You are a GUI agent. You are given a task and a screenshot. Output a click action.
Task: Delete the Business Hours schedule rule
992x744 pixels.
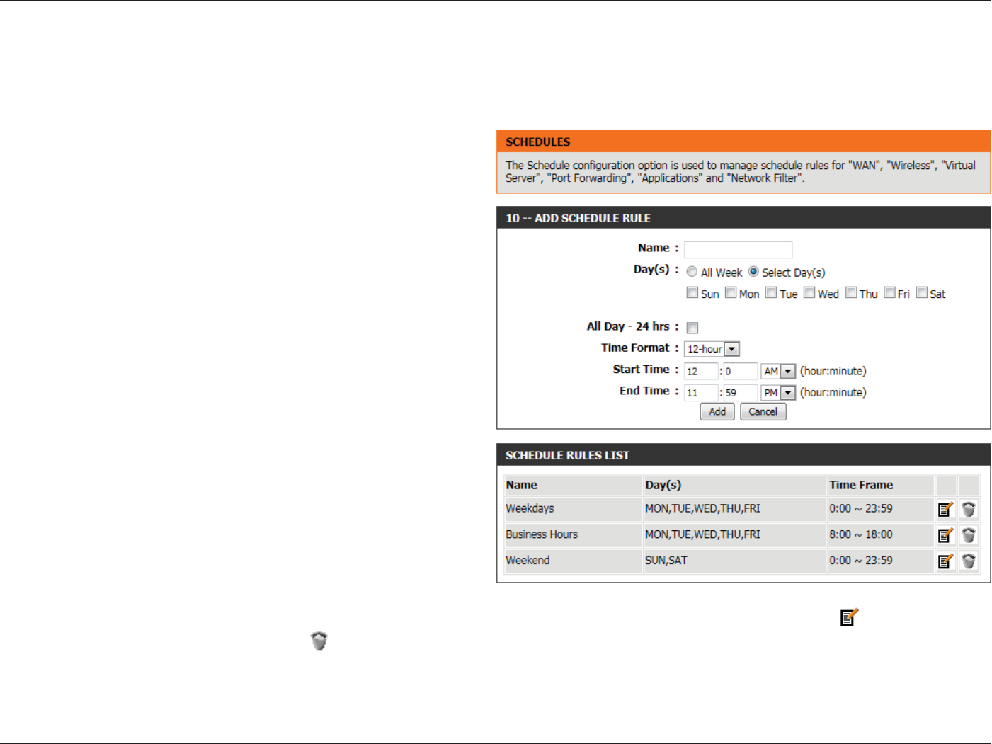[969, 535]
